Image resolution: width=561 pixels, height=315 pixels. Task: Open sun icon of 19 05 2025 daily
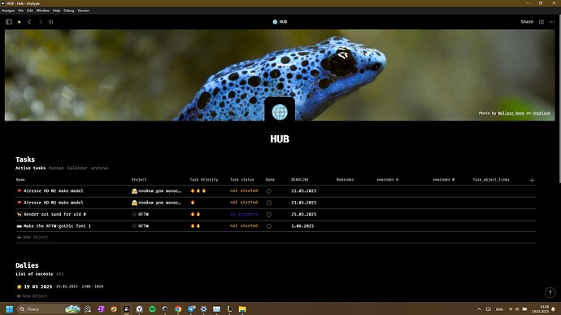[20, 287]
